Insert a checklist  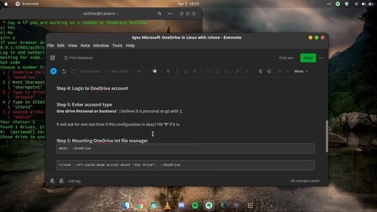click(227, 71)
